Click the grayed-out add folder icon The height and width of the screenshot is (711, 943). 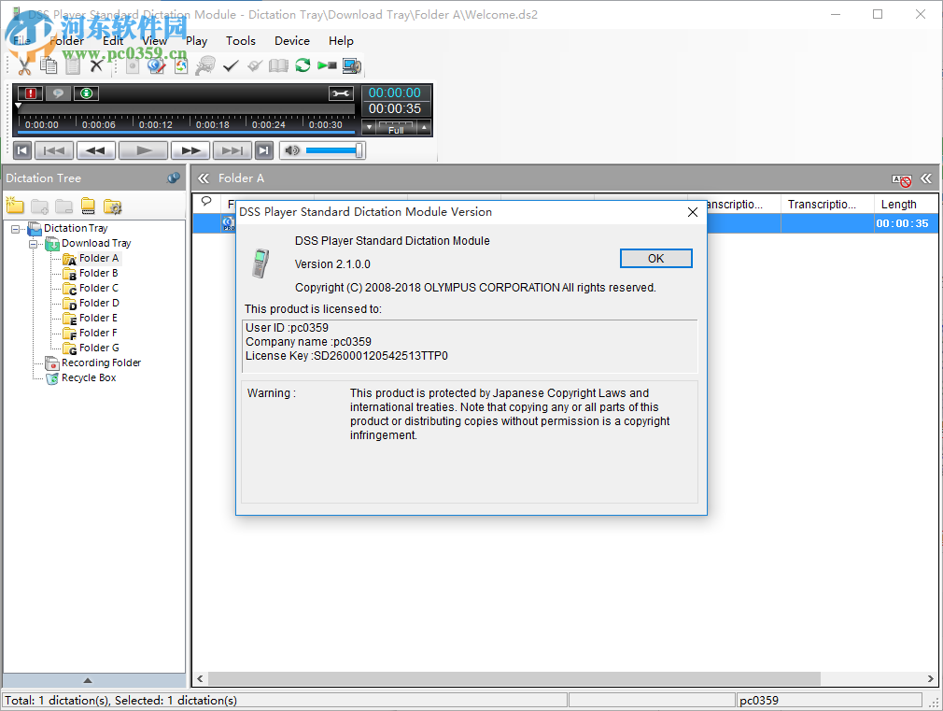click(40, 206)
